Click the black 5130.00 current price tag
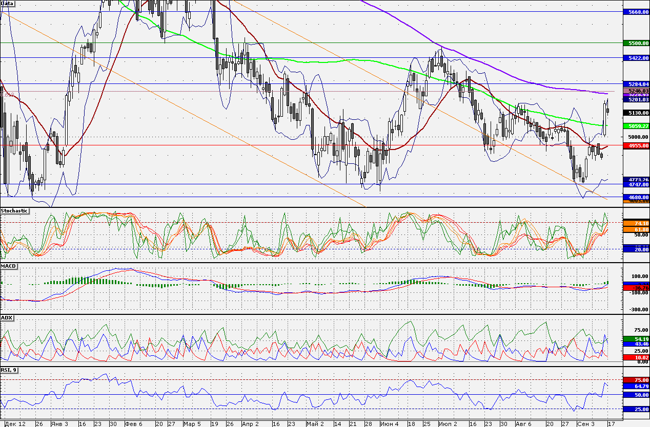Screen dimensions: 650x427 (x=636, y=113)
